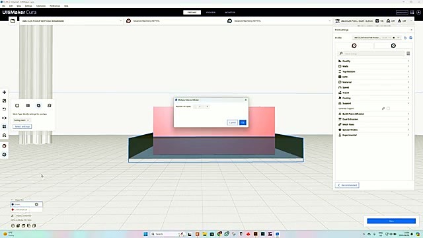
Task: Select extruder 1 tab in Print settings
Action: [354, 46]
